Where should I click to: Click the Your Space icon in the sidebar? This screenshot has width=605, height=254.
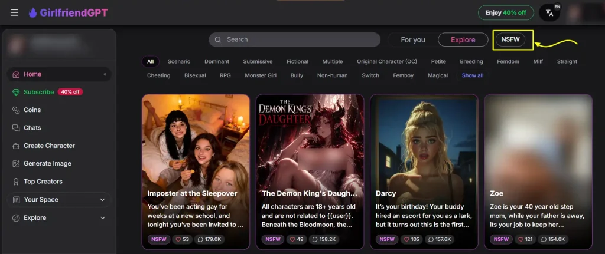[16, 200]
